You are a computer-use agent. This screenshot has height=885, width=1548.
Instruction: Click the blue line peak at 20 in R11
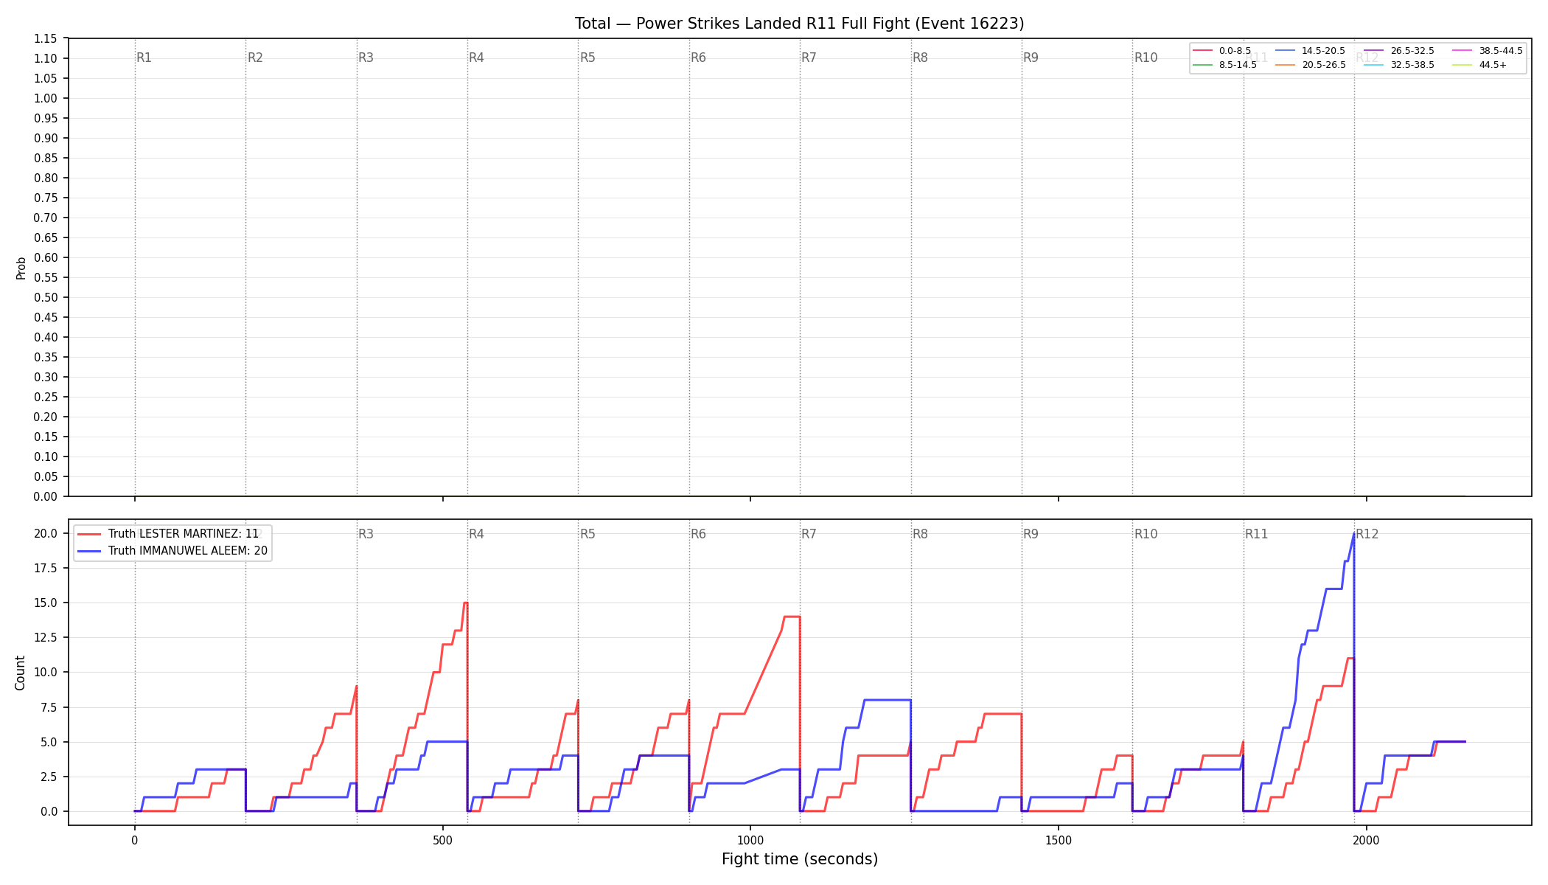pyautogui.click(x=1354, y=533)
